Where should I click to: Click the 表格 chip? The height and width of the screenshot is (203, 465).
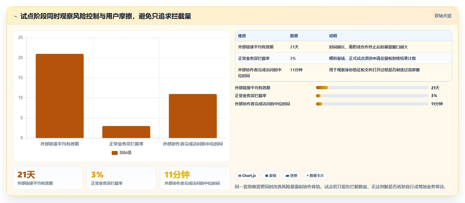click(x=270, y=176)
